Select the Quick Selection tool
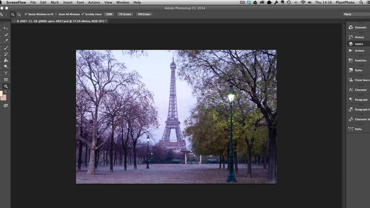370x208 pixels. tap(6, 35)
